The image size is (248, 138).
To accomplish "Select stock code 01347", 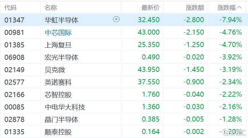I will (x=14, y=20).
